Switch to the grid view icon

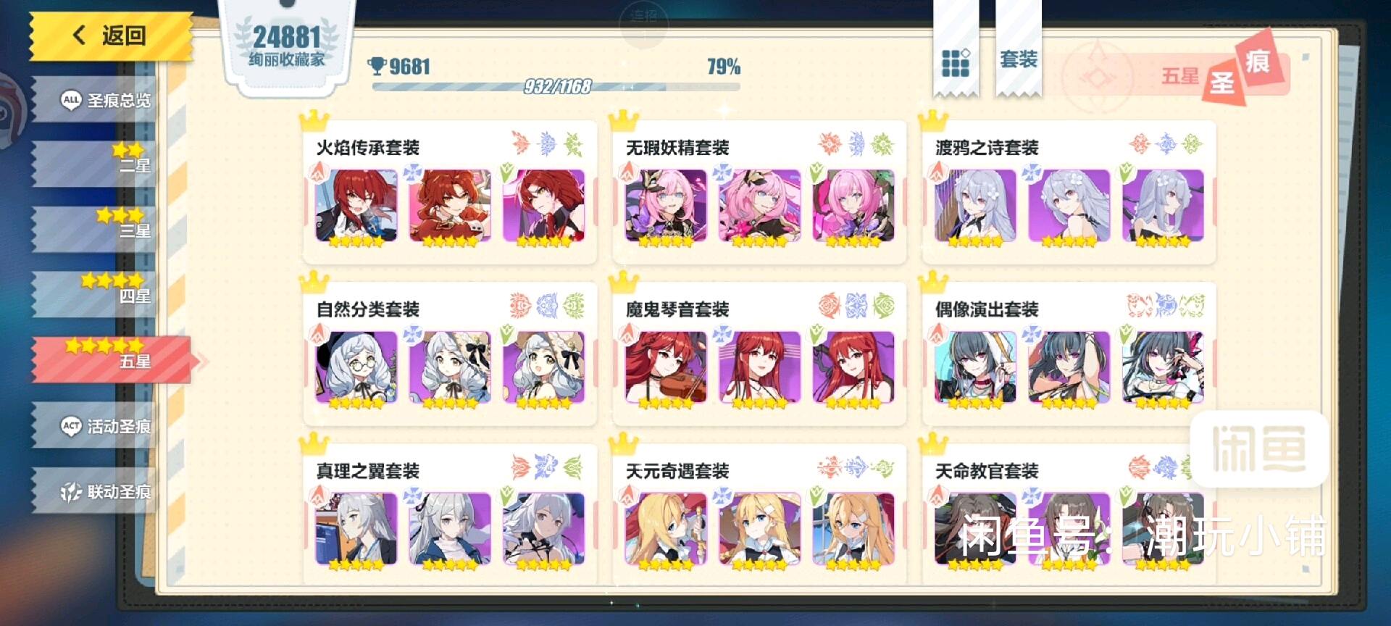(x=955, y=62)
